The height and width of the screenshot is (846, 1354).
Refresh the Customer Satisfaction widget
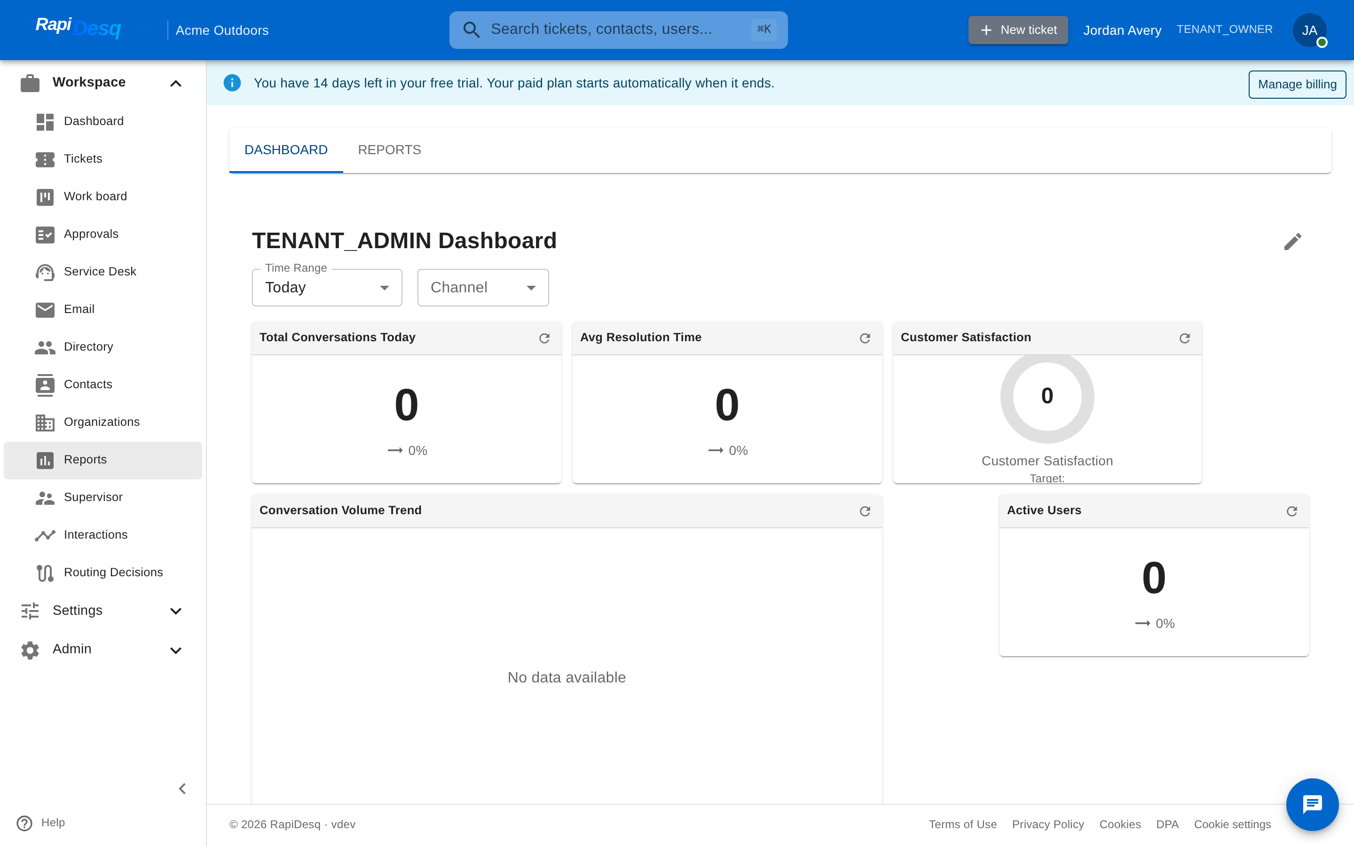coord(1184,338)
